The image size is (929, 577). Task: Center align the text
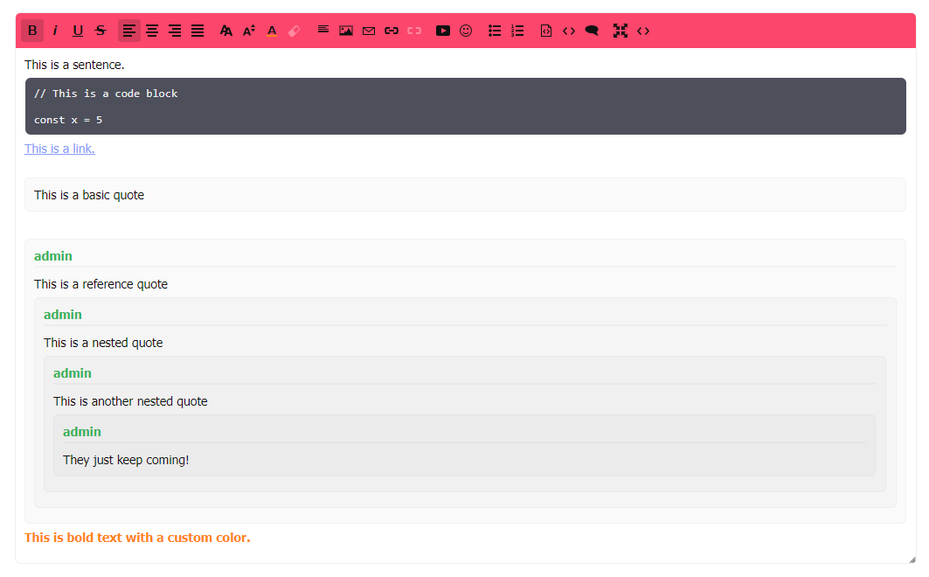(x=152, y=31)
